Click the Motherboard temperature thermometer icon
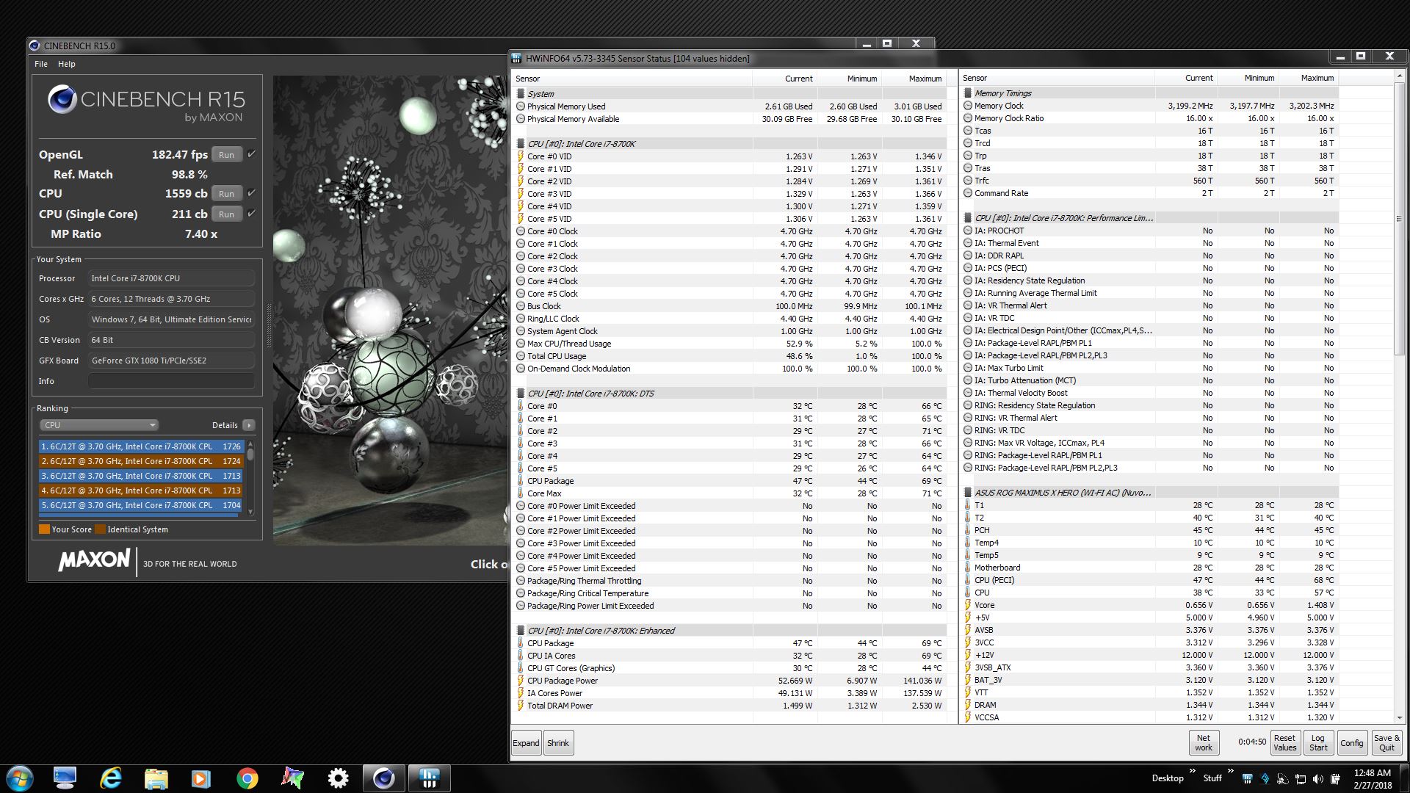1410x793 pixels. coord(968,568)
